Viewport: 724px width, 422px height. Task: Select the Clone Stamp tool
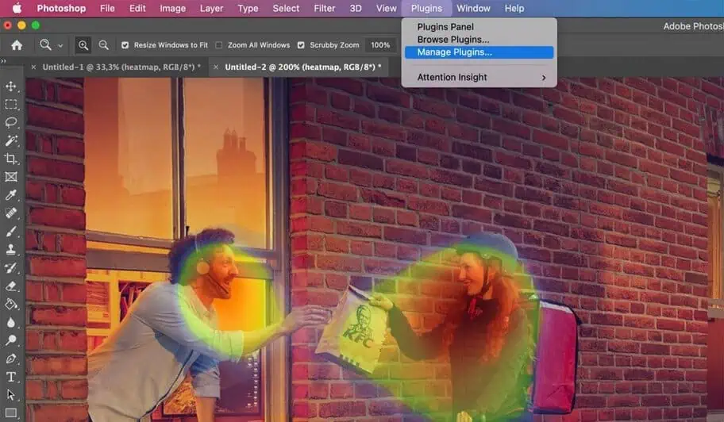11,250
